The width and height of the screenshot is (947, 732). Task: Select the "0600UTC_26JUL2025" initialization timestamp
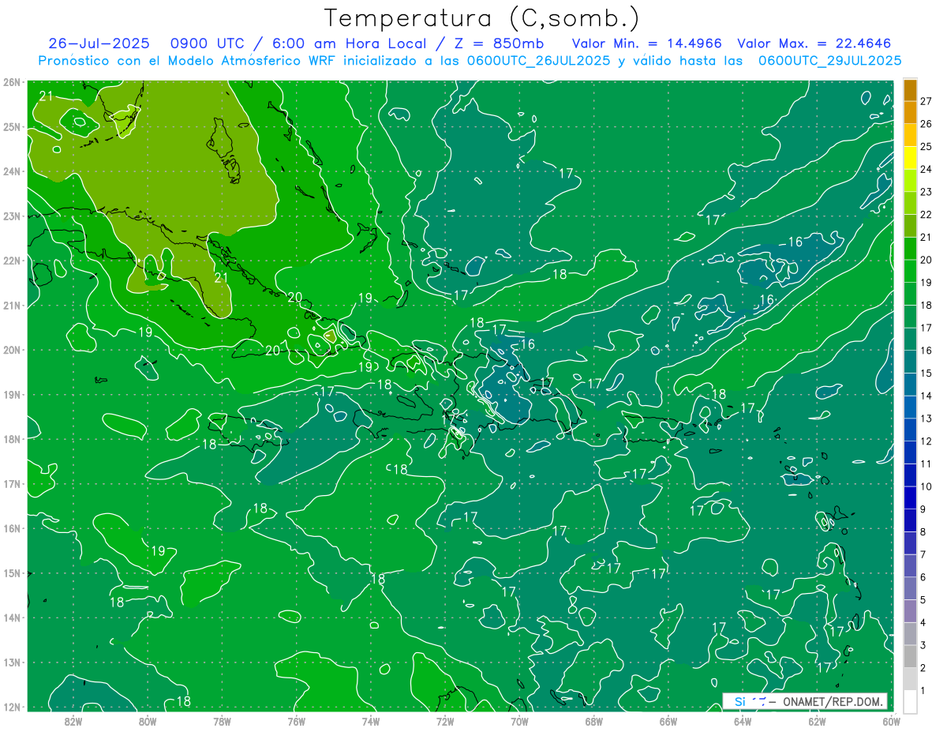(538, 60)
